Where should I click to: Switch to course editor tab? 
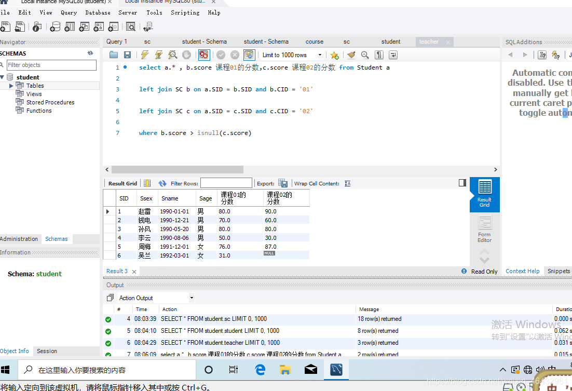coord(315,42)
